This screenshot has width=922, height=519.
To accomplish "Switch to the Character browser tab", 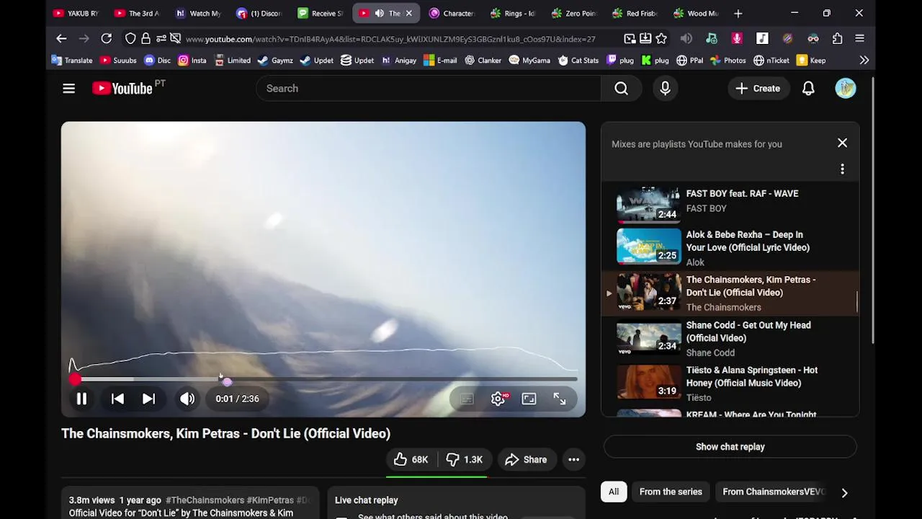I will tap(452, 13).
